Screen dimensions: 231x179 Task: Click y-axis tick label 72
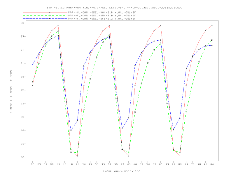(x=22, y=104)
